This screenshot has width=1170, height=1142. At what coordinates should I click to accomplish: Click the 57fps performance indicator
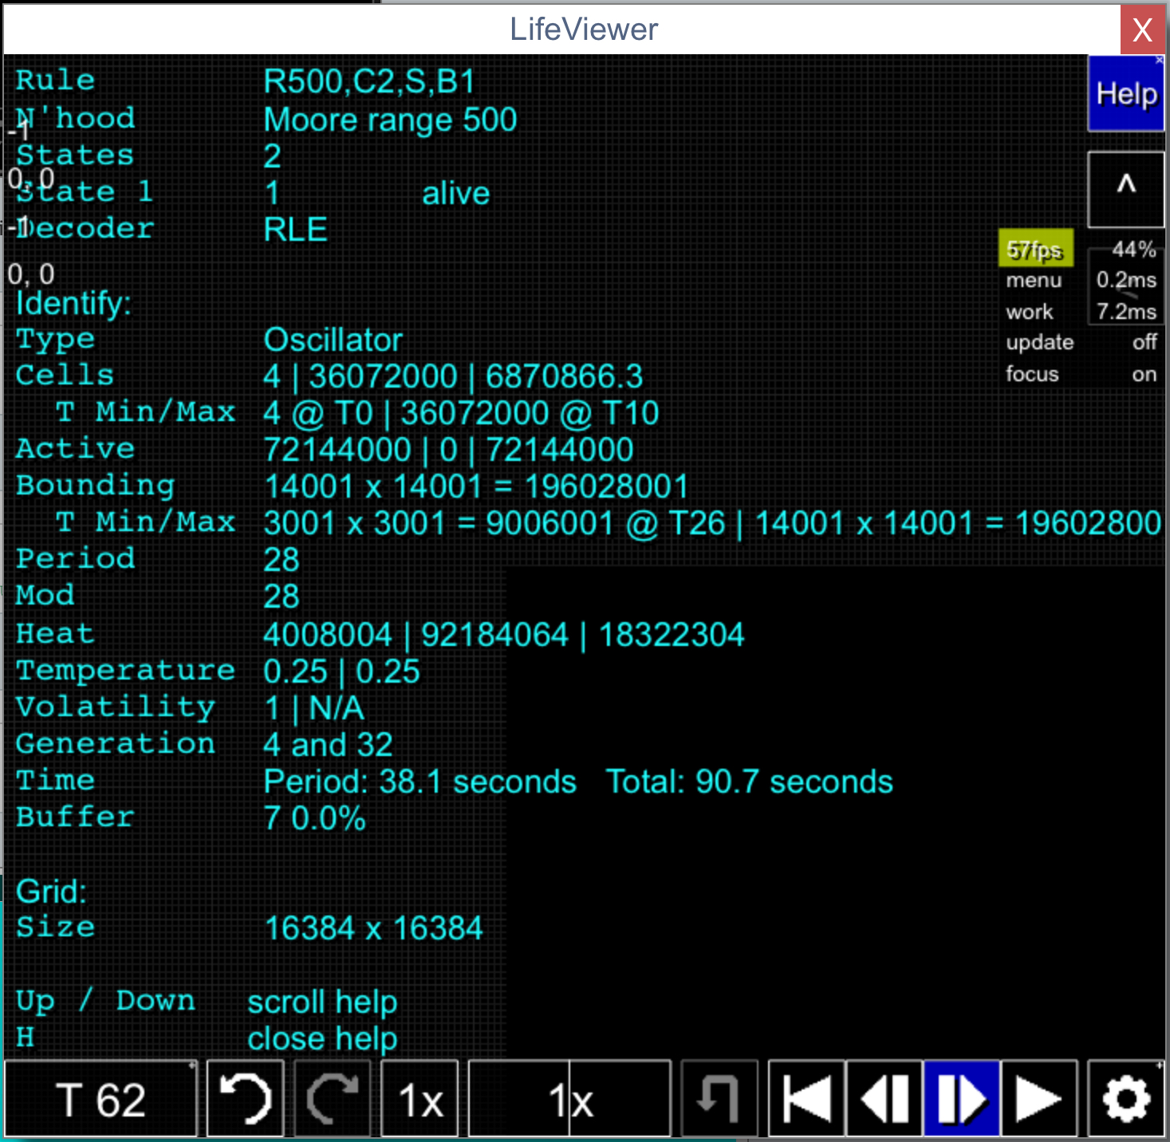1035,250
